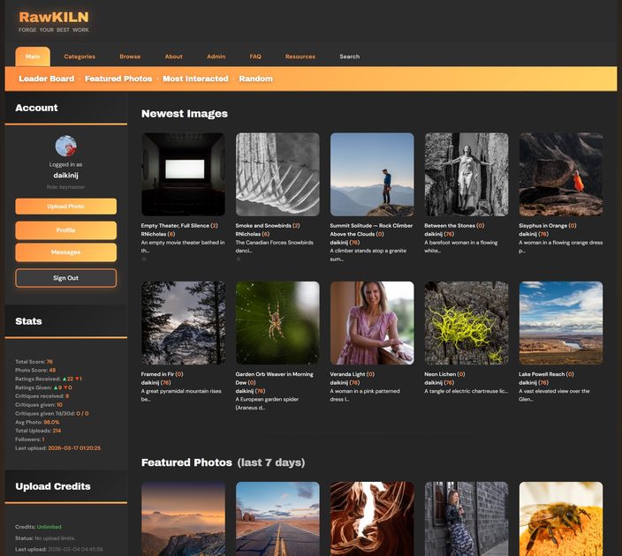Open the Search tab
Screen dimensions: 622x556
pos(350,56)
